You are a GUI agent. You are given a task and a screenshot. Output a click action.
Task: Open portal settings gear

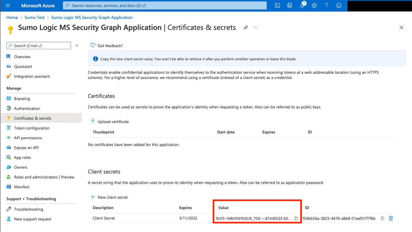coord(314,5)
